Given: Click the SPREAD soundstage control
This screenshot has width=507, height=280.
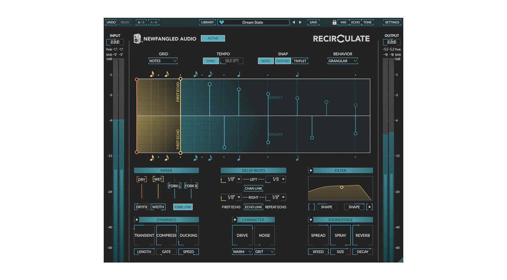Looking at the screenshot, I should [x=318, y=235].
